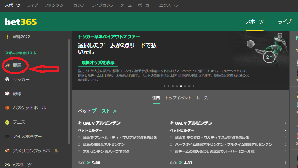Open ライブ in the top dark menu bar
The image size is (298, 168).
coord(32,5)
